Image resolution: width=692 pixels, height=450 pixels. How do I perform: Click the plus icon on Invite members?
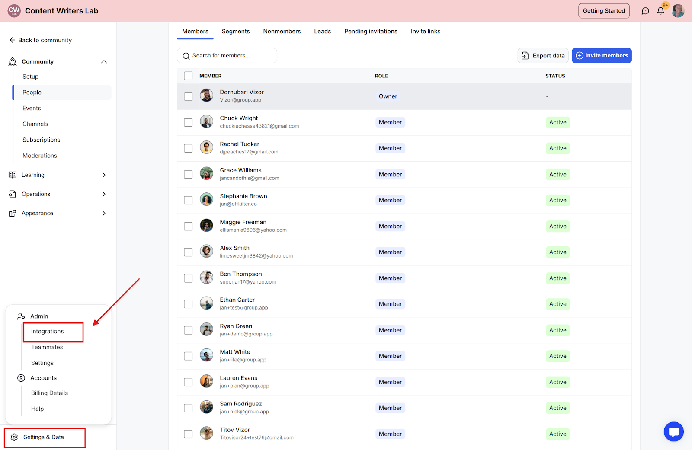580,56
